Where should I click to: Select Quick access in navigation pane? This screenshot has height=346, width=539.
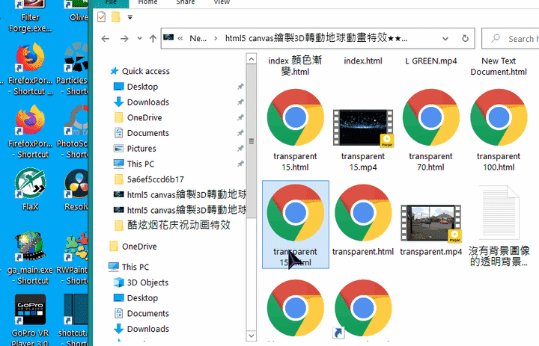click(x=146, y=71)
